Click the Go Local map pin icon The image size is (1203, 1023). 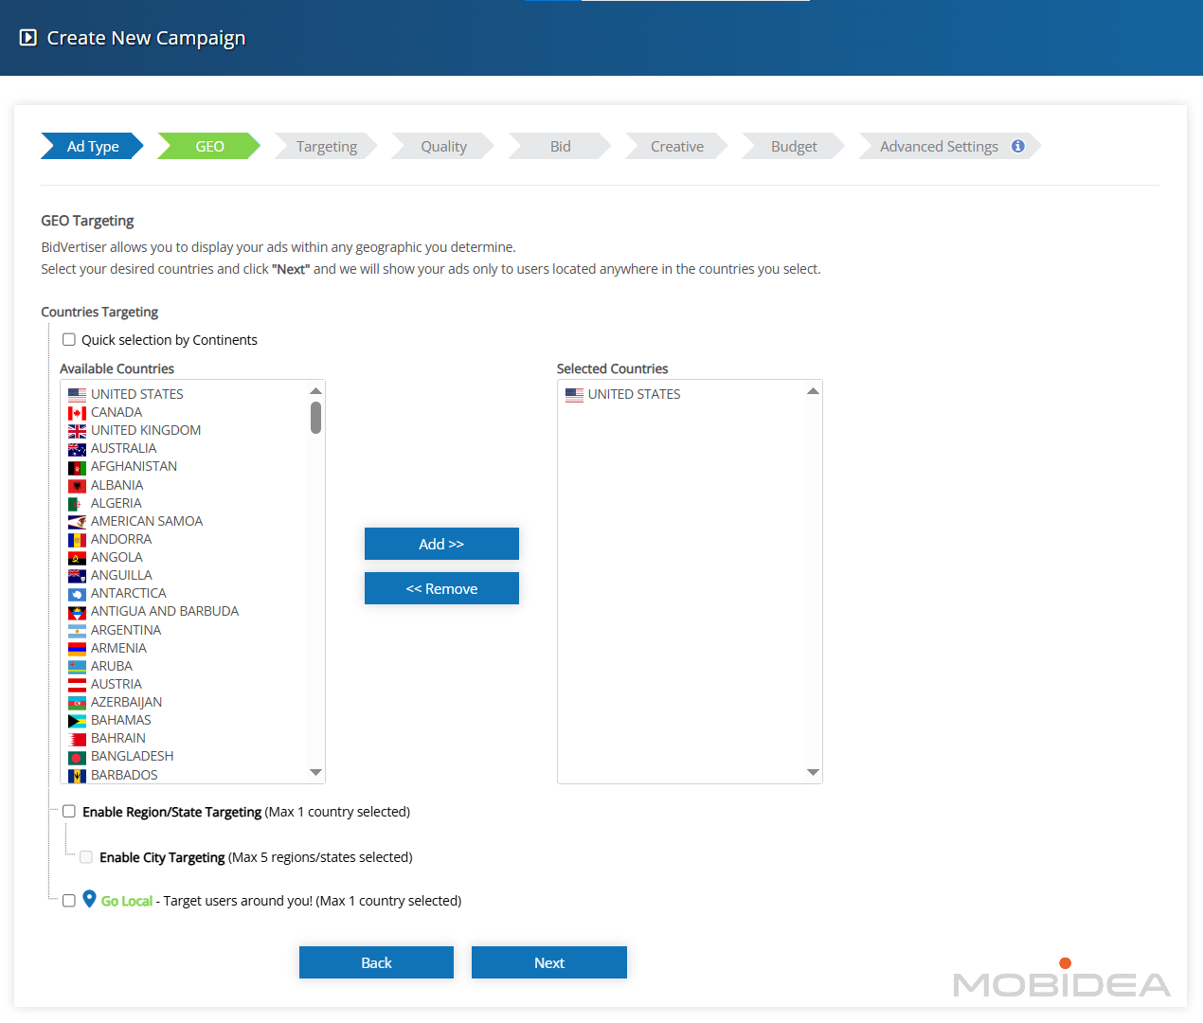pos(89,899)
